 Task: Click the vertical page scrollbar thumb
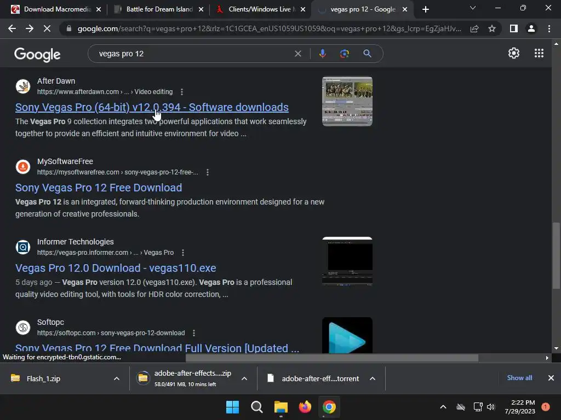[x=556, y=255]
